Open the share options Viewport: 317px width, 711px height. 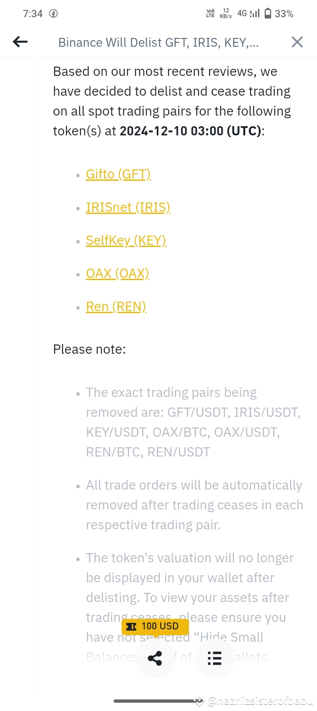tap(155, 659)
